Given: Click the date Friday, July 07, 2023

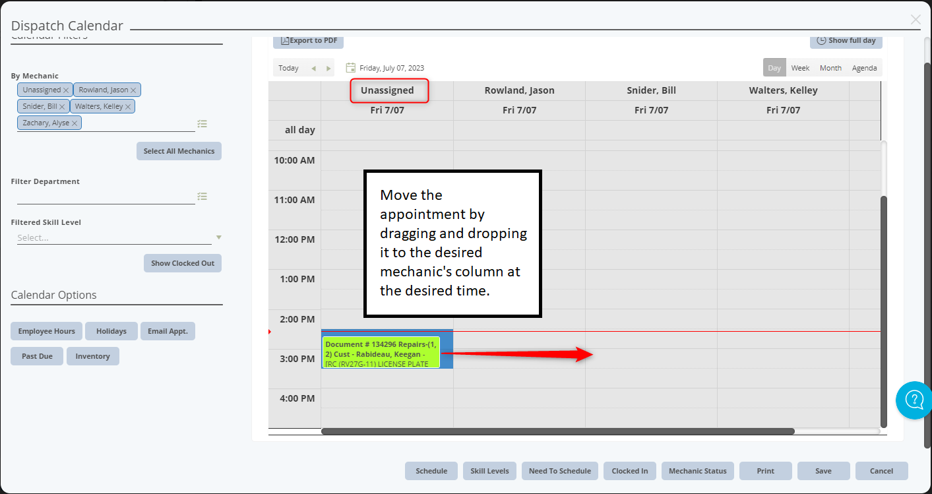Looking at the screenshot, I should 392,68.
